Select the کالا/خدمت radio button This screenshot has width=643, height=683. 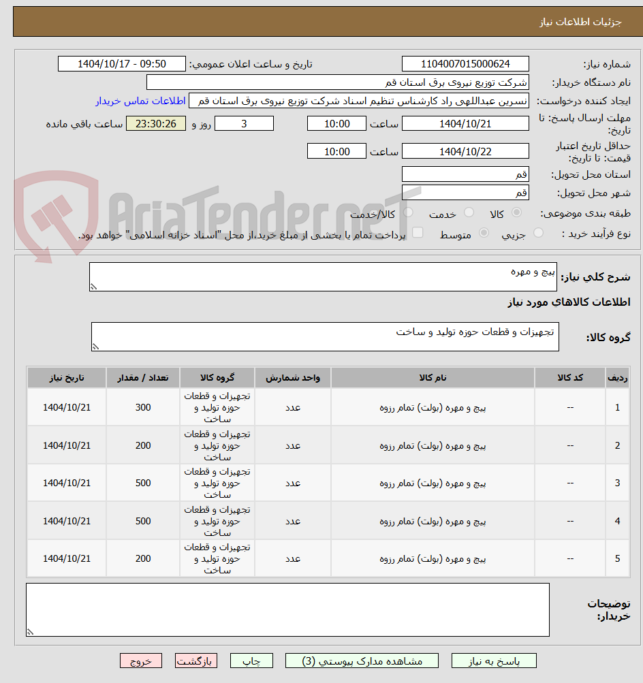click(x=408, y=212)
